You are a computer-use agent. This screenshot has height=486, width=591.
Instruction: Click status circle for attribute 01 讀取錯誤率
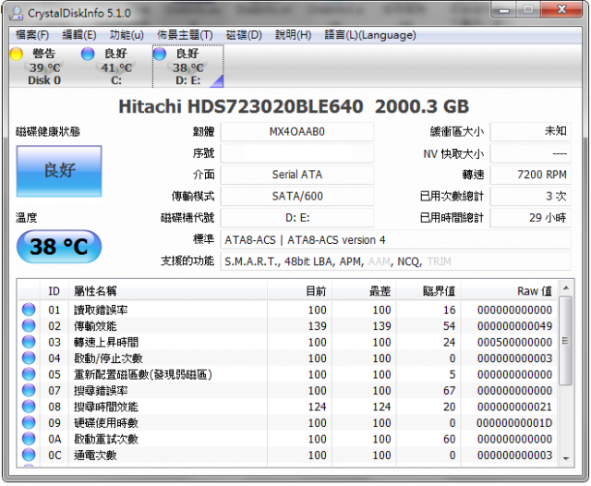click(29, 310)
